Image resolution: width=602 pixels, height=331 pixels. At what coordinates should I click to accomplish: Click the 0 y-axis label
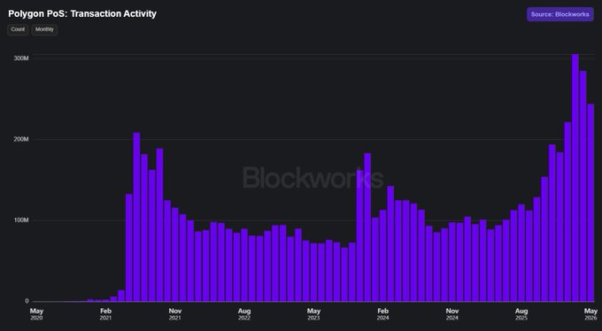coord(27,301)
